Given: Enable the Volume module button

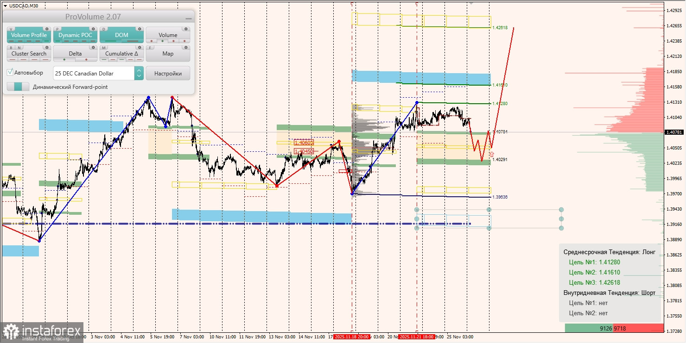Looking at the screenshot, I should (168, 35).
